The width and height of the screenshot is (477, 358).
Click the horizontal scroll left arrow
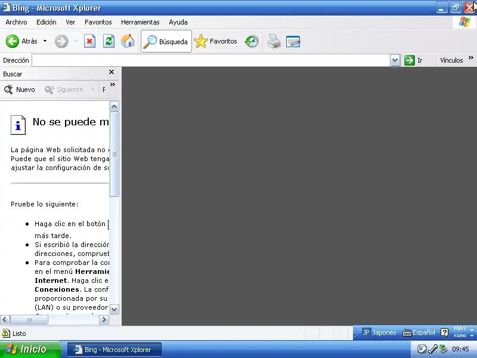[x=5, y=320]
